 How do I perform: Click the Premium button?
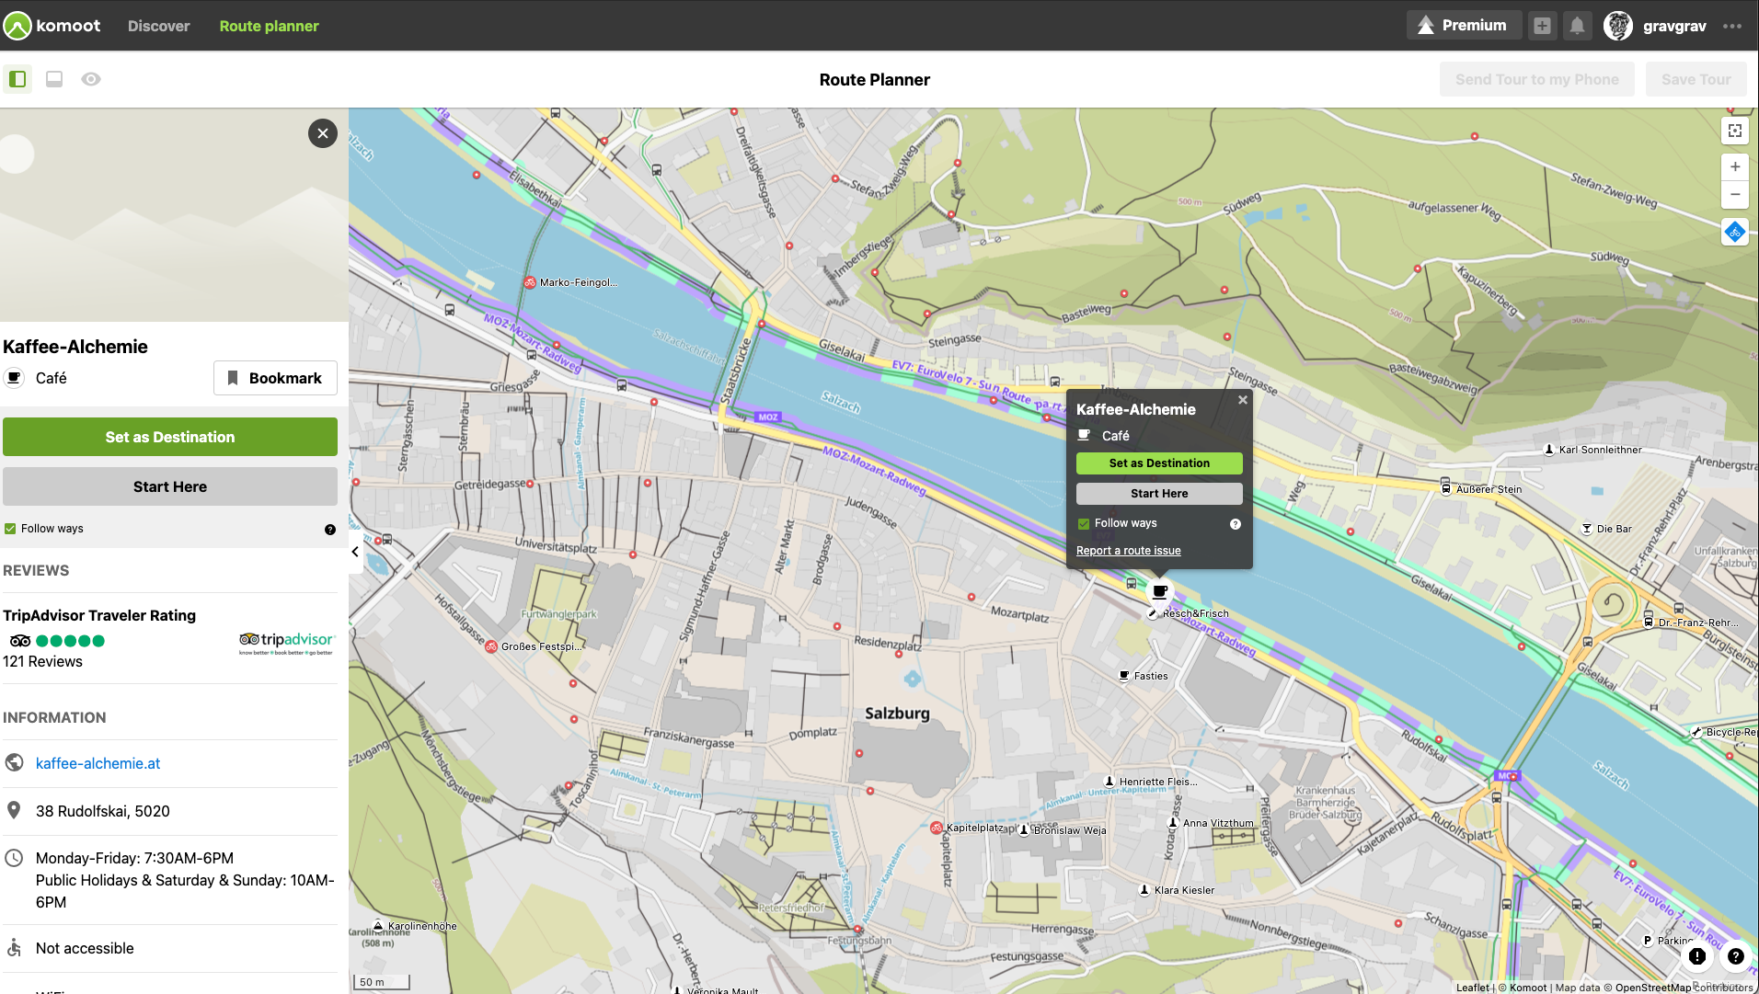click(1464, 26)
